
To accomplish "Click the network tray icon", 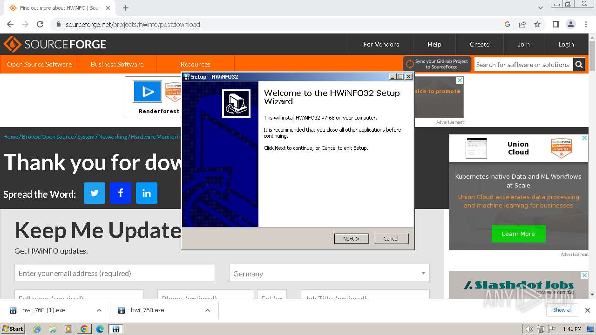I will click(x=541, y=329).
